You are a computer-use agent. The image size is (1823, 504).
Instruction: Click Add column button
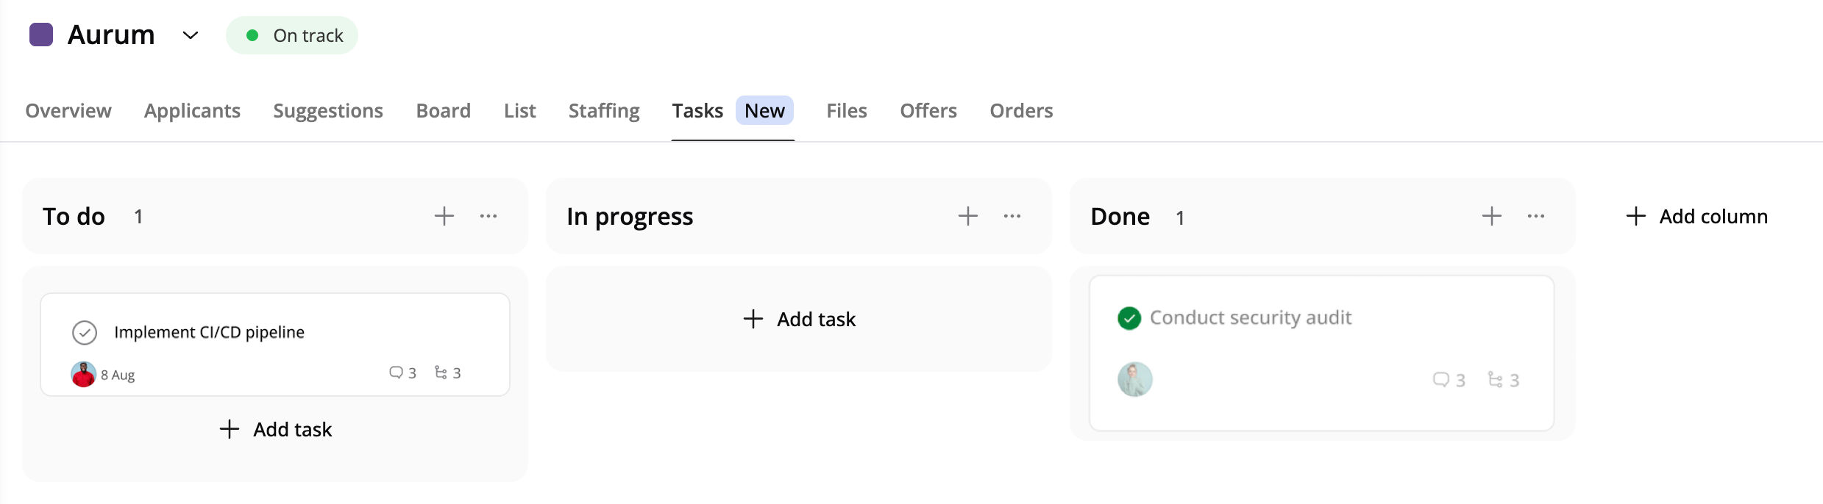pos(1696,217)
